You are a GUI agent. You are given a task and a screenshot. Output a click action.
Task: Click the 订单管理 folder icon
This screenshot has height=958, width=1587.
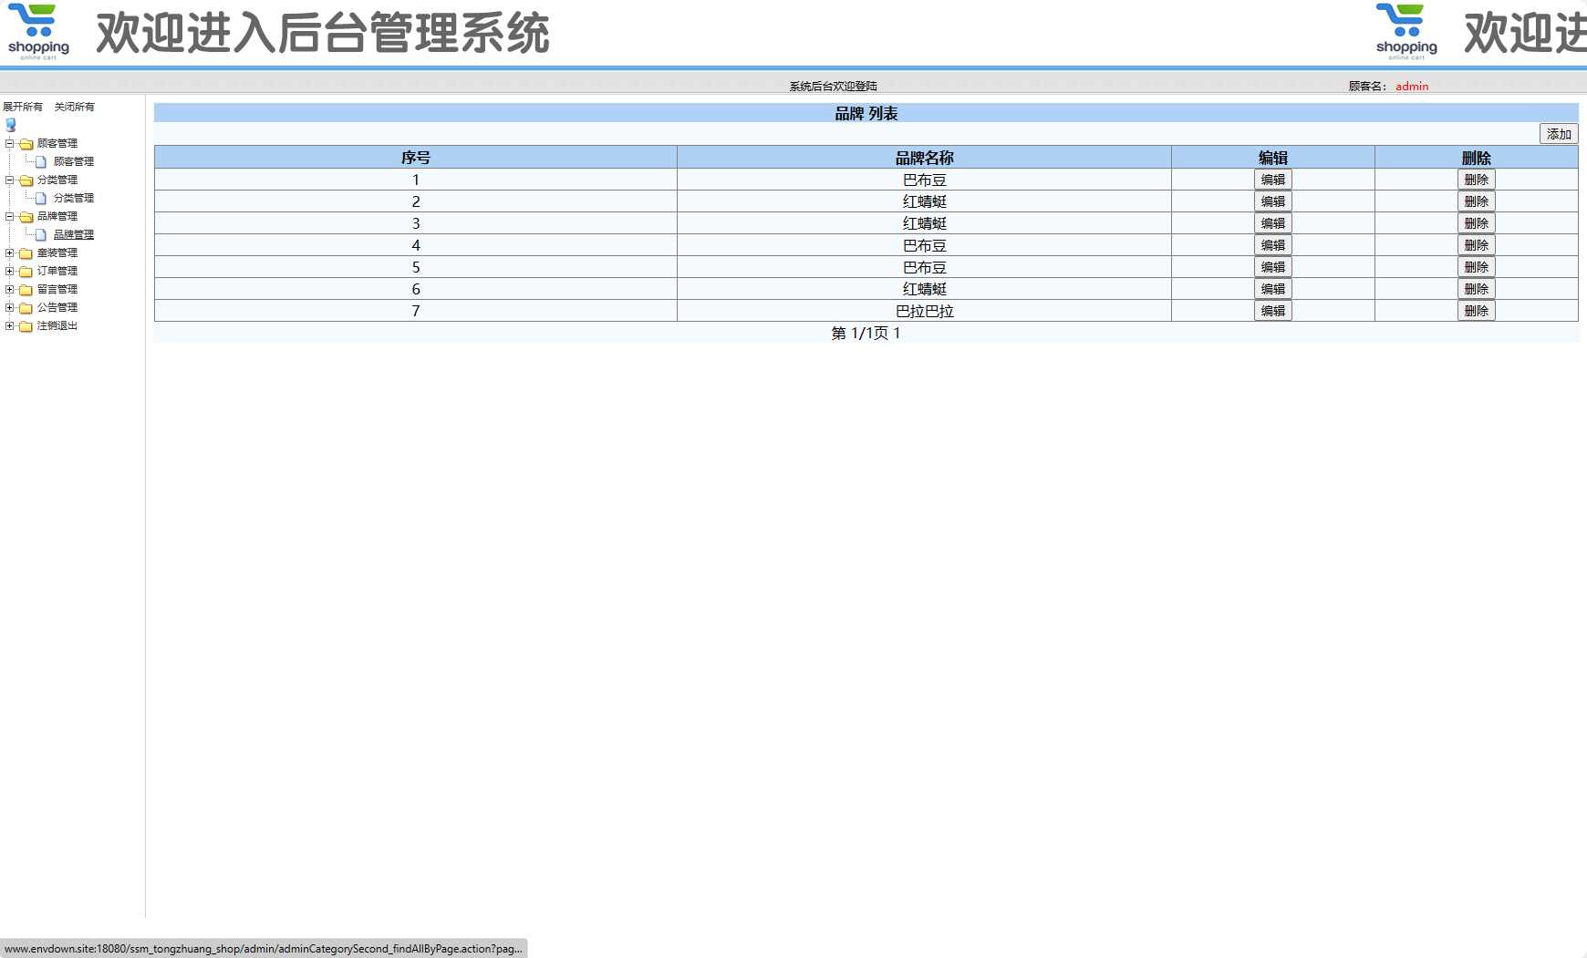tap(26, 271)
